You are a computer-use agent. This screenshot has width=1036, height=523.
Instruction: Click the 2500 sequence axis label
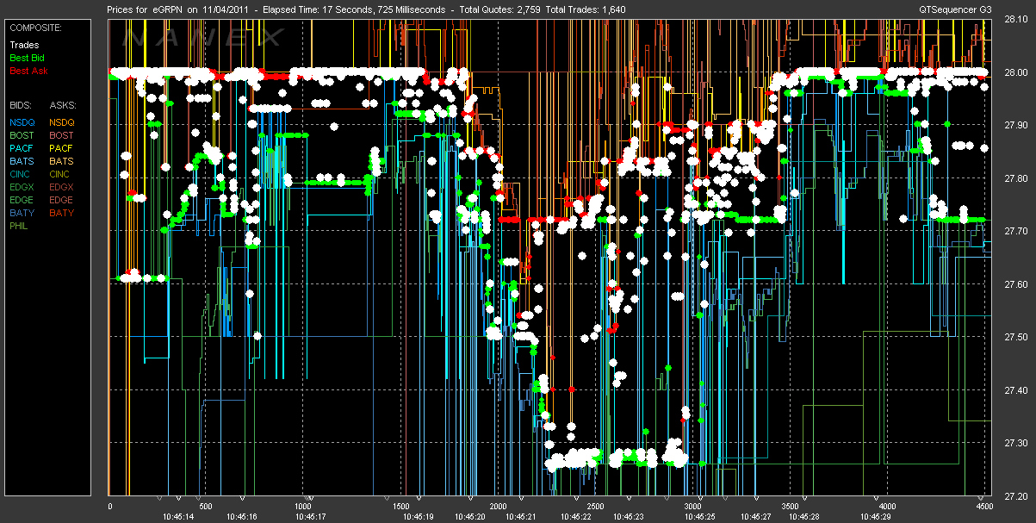point(596,506)
